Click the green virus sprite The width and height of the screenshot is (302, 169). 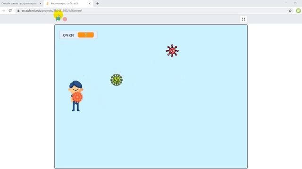117,80
